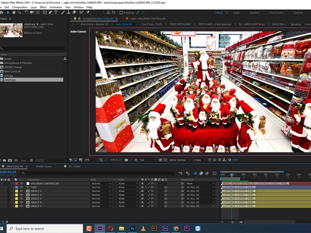Select the Roto Brush tool
311x233 pixels.
point(81,12)
